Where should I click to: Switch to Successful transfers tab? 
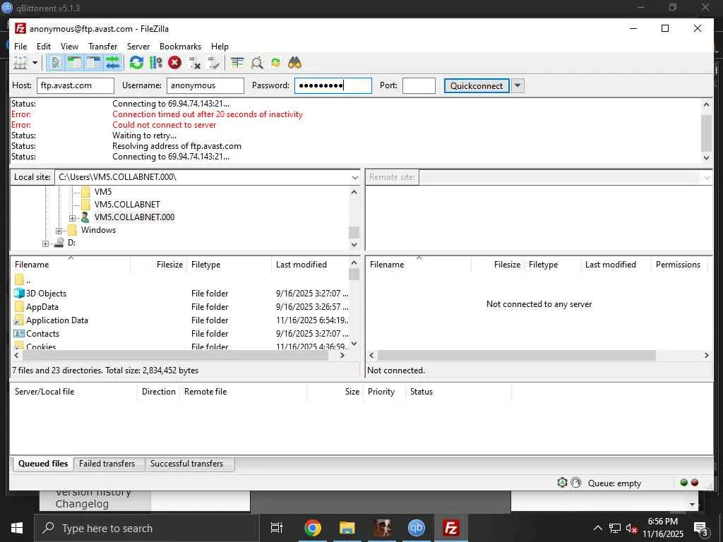pyautogui.click(x=186, y=464)
